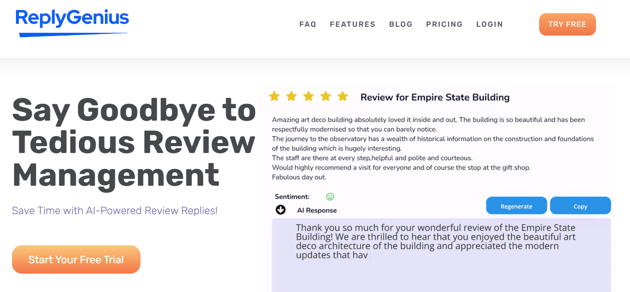Click the first review star
The width and height of the screenshot is (630, 292).
pyautogui.click(x=274, y=96)
